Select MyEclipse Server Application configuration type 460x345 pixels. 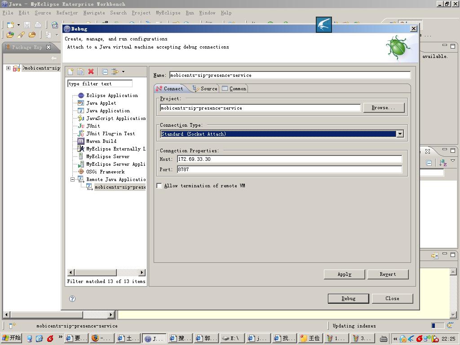coord(115,164)
